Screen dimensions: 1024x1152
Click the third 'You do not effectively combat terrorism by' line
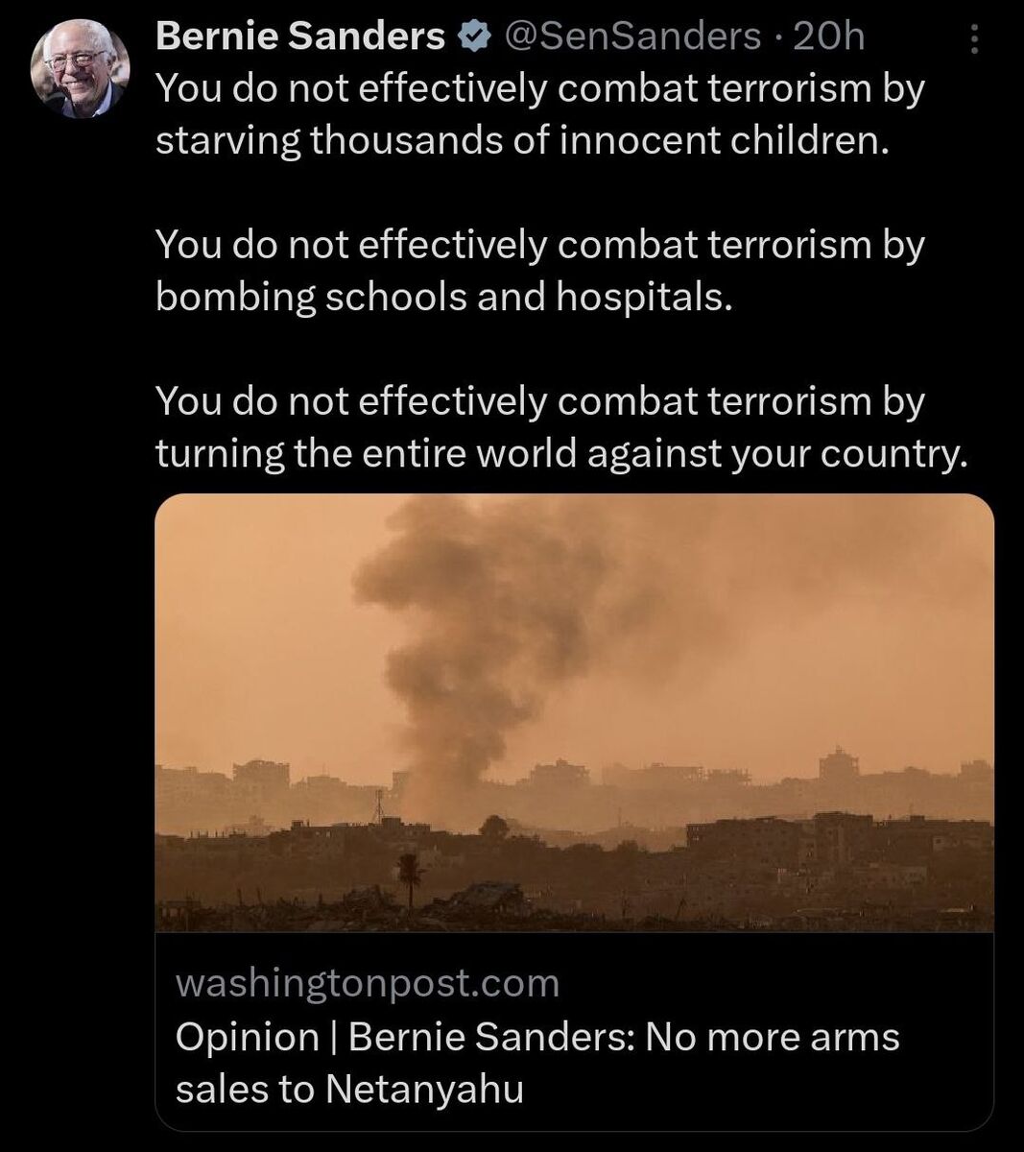(x=539, y=401)
